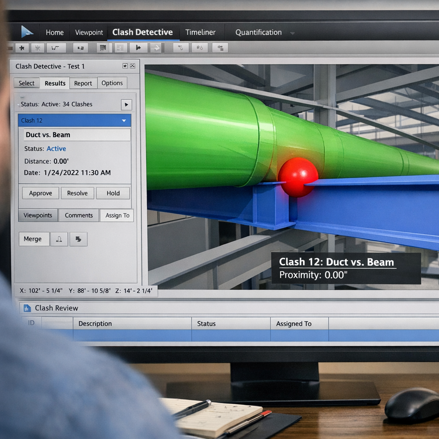Click the Duct vs. Beam heading

tap(48, 135)
